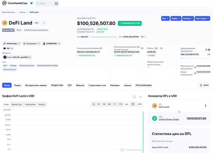213x153 pixels.
Task: Set chart range to 3M
Action: (109, 104)
